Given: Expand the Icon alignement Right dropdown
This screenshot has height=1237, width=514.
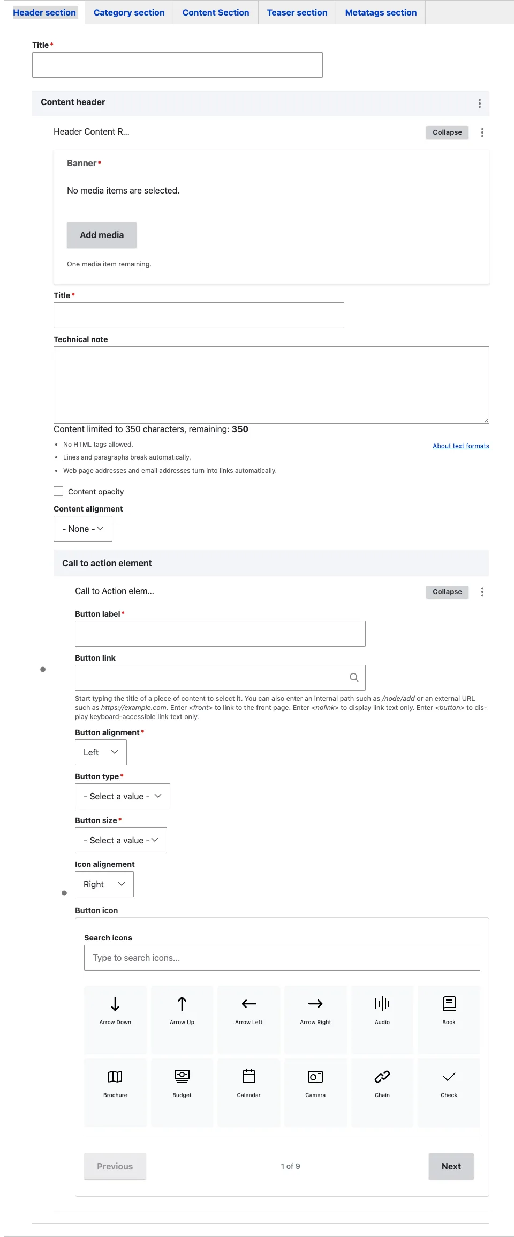Looking at the screenshot, I should pos(104,884).
